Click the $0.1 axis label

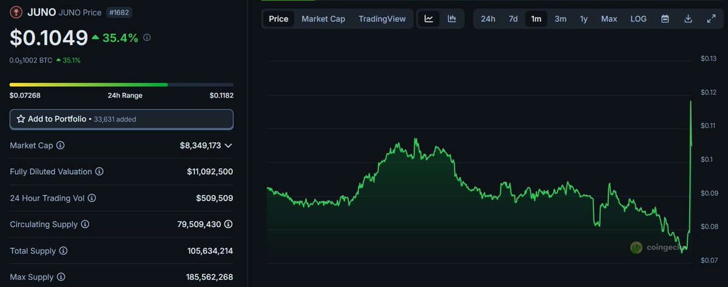(706, 160)
